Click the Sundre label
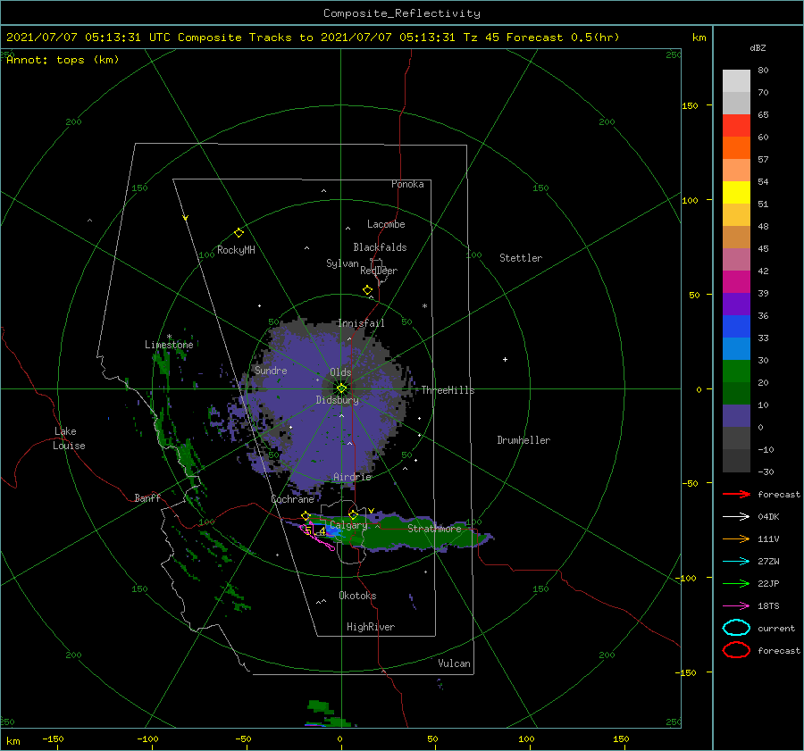This screenshot has height=751, width=804. (271, 370)
